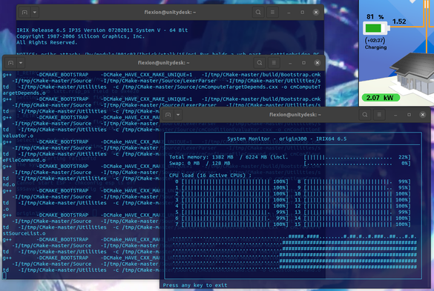The height and width of the screenshot is (291, 434).
Task: Click the title of the System Monitor terminal
Action: (295, 115)
